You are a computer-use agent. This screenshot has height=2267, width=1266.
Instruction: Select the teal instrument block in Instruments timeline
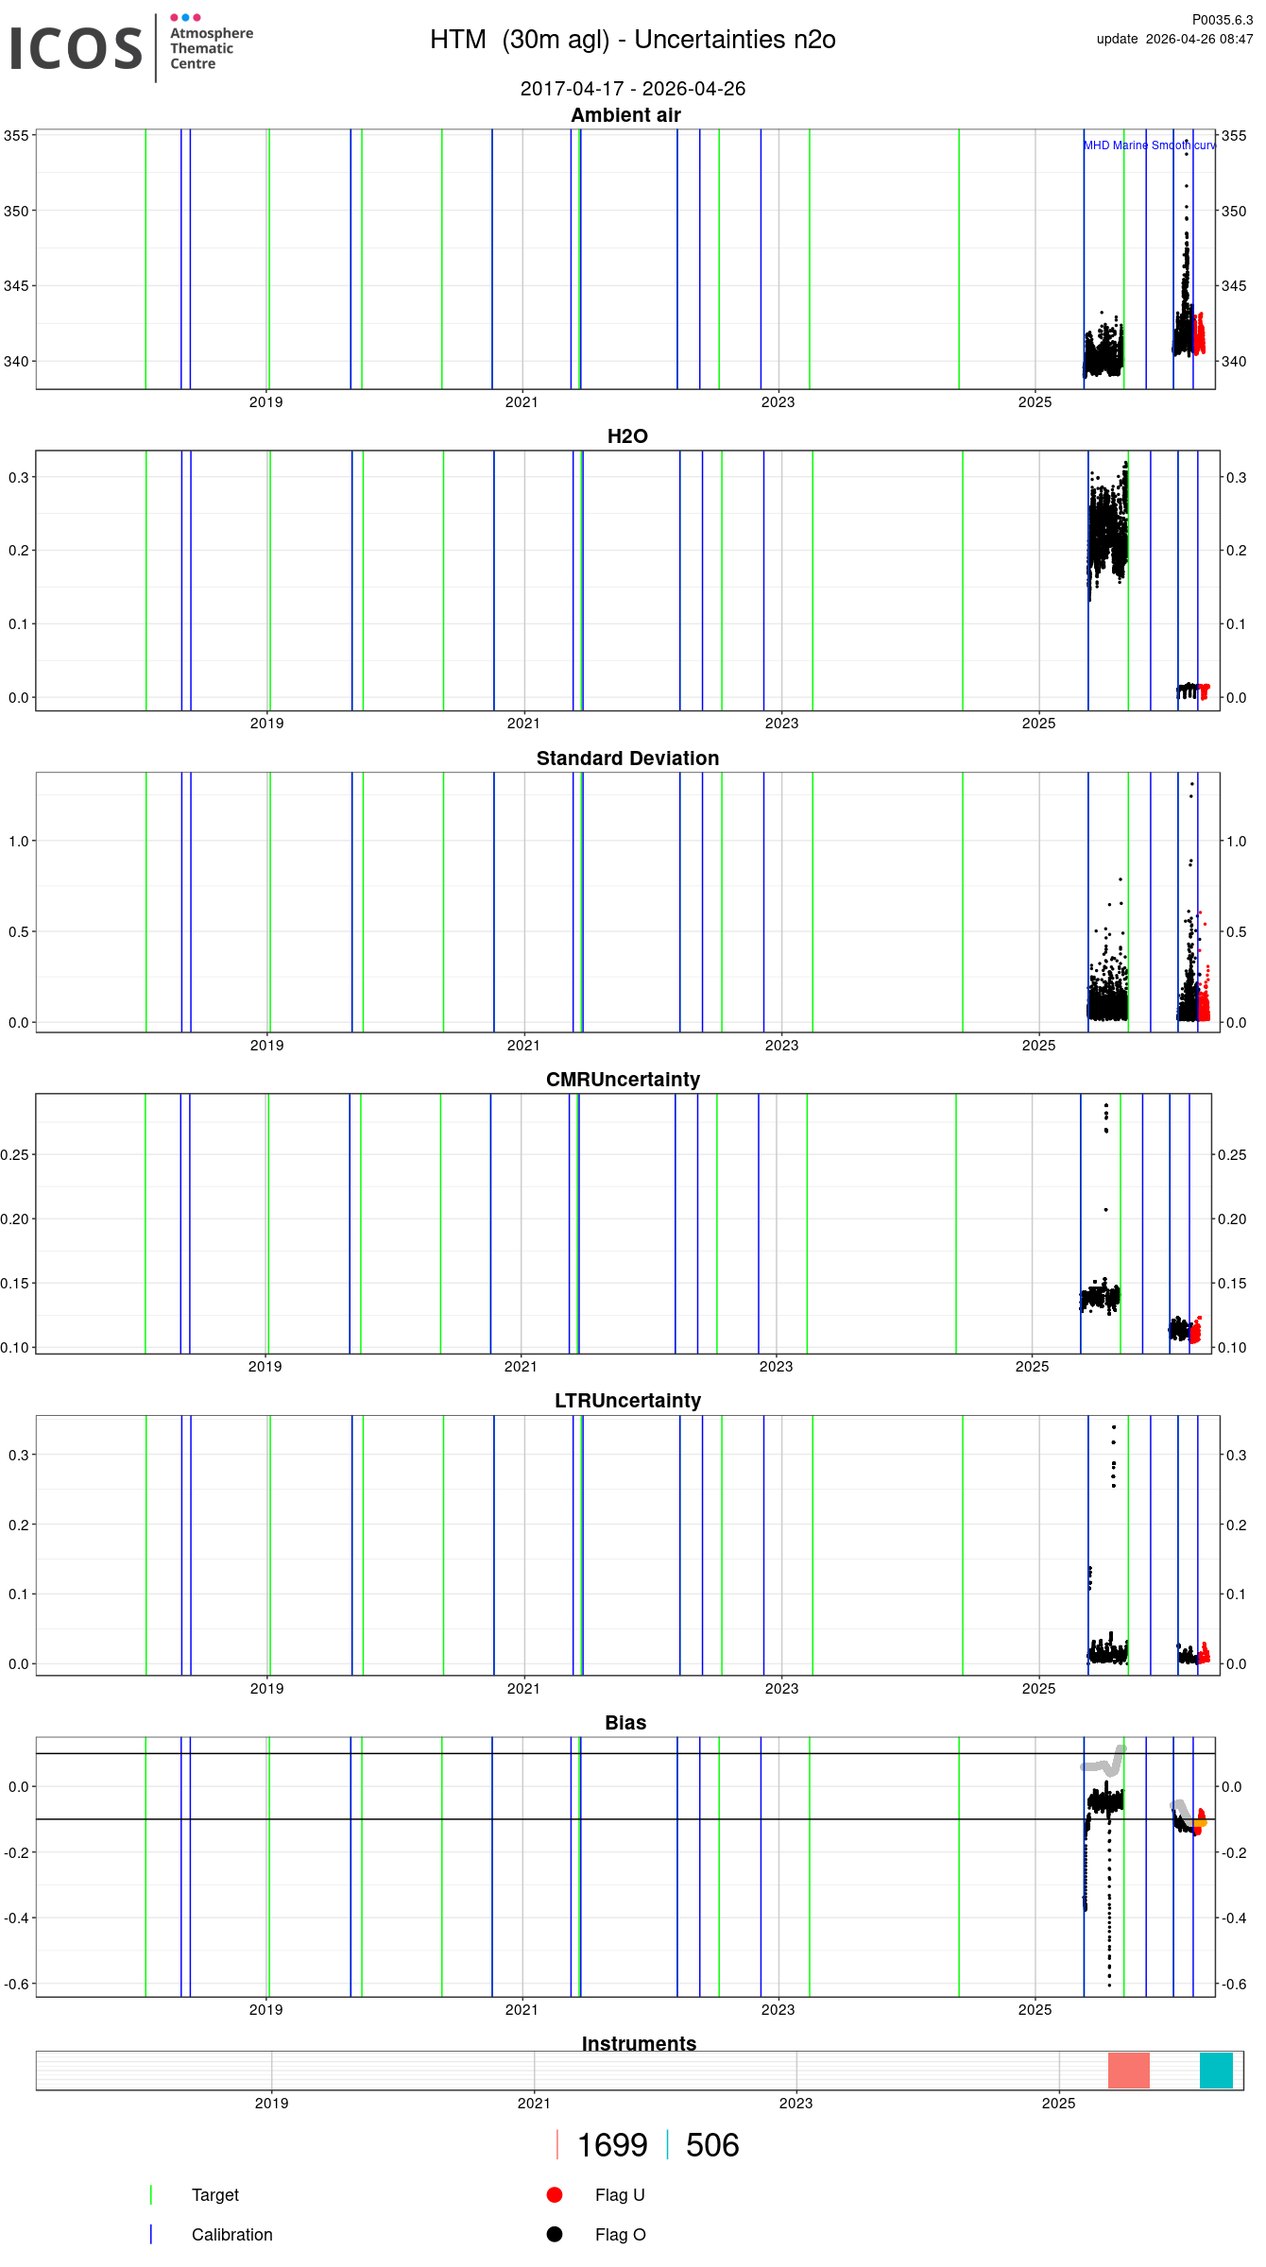[1216, 2071]
